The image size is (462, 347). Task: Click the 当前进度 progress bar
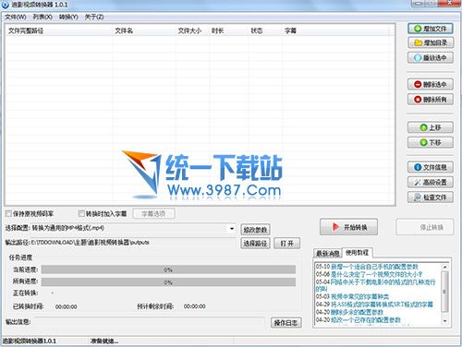click(168, 269)
